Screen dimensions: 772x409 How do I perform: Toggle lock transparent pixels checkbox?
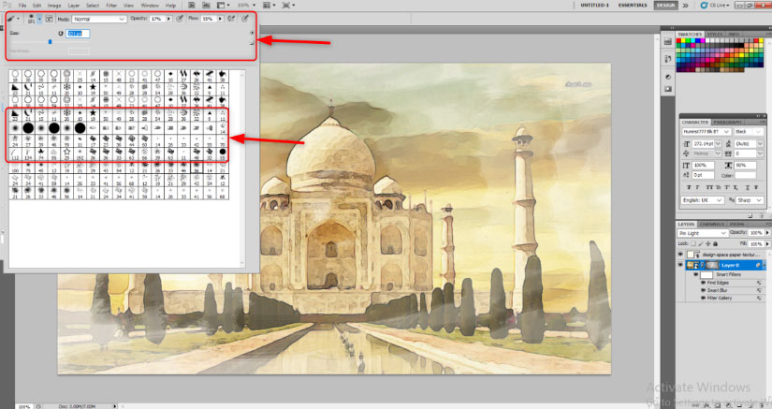(x=693, y=243)
